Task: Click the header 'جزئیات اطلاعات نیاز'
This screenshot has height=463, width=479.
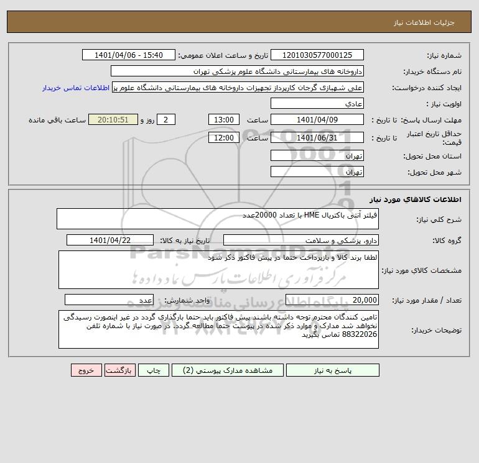Action: [x=424, y=22]
